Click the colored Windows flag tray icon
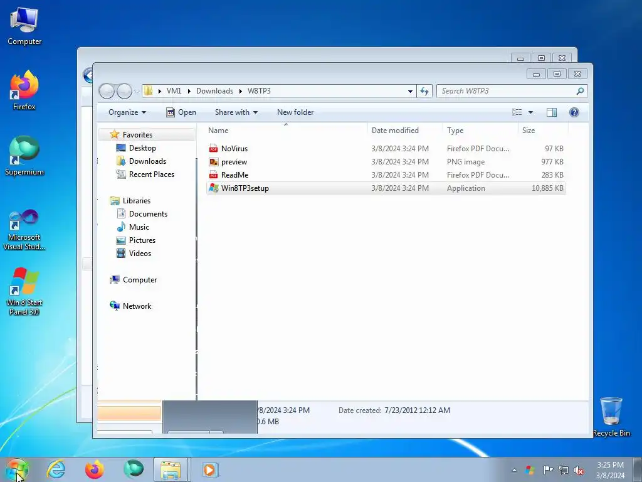This screenshot has width=642, height=482. [530, 470]
